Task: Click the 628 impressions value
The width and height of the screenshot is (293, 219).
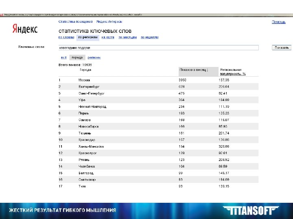Action: point(181,87)
